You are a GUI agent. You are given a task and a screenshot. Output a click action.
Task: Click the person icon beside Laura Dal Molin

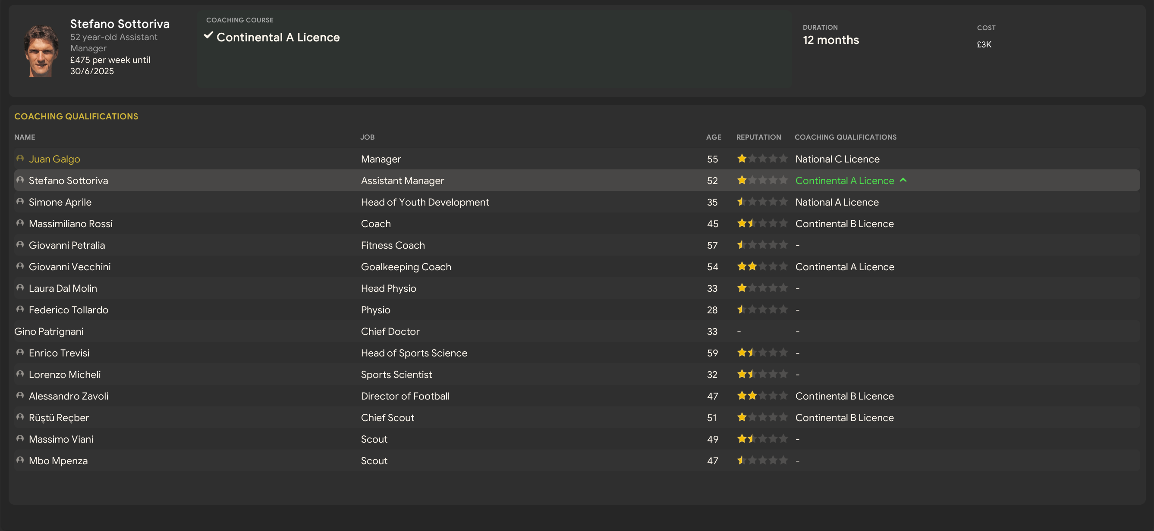[20, 287]
